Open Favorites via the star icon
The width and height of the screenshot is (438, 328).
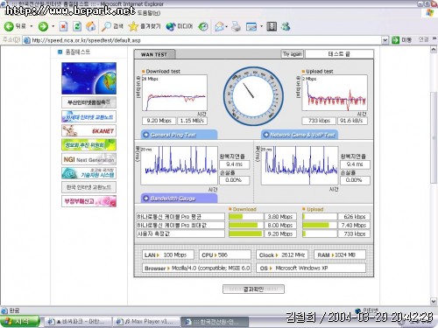[x=133, y=26]
